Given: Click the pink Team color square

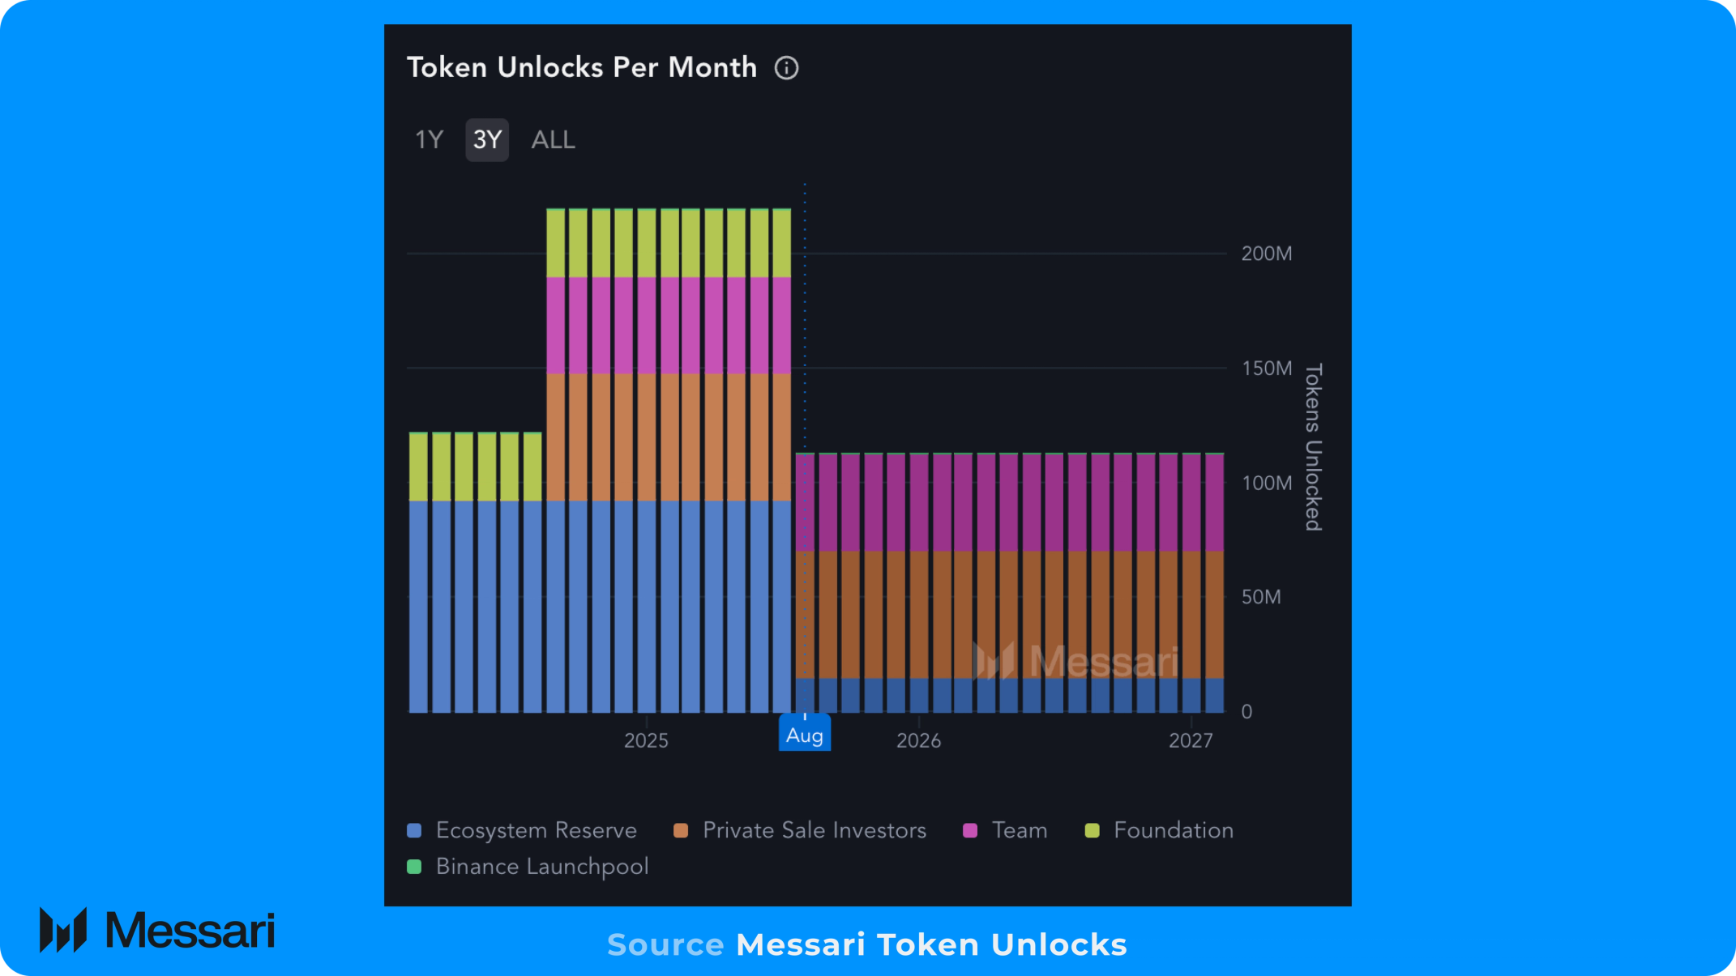Looking at the screenshot, I should point(970,830).
